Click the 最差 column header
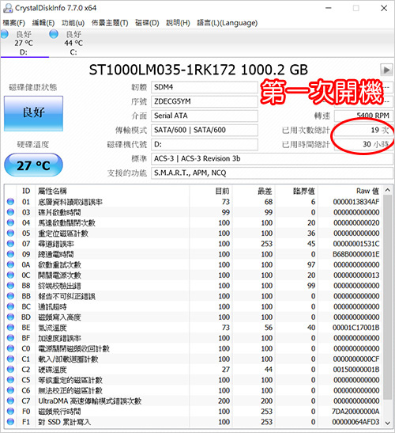The width and height of the screenshot is (395, 433). pyautogui.click(x=254, y=191)
